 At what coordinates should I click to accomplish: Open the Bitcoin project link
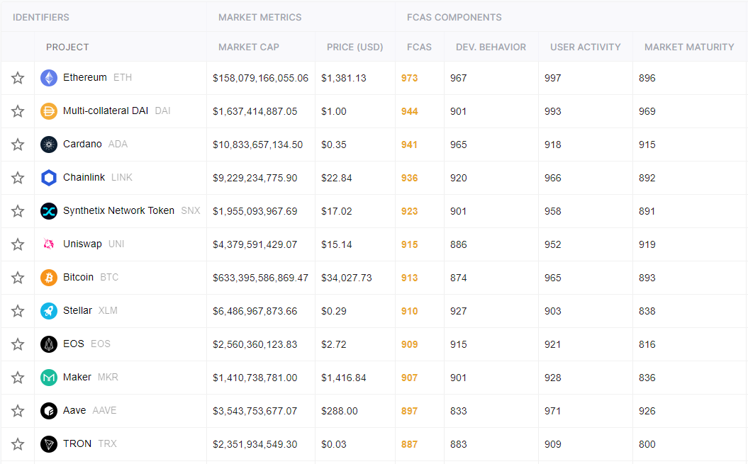78,277
